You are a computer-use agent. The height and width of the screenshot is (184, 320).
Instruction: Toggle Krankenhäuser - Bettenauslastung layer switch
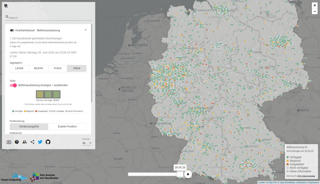pos(12,30)
